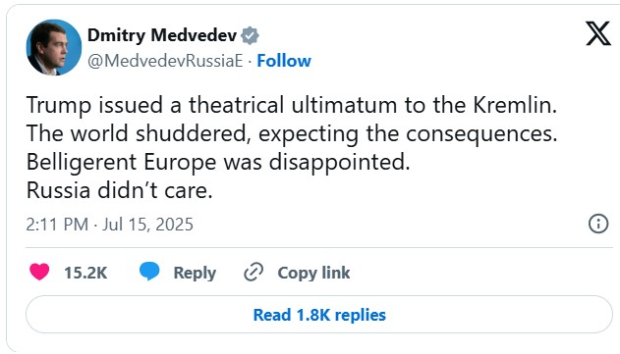Click the line "Russia didn't care"
The width and height of the screenshot is (620, 354).
coord(120,190)
